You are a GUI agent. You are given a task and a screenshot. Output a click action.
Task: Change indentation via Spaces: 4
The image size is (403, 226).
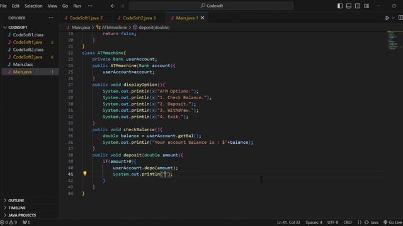point(314,222)
